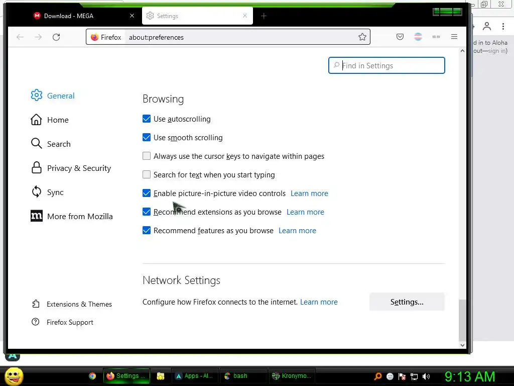Open the file manager taskbar icon

coord(160,376)
